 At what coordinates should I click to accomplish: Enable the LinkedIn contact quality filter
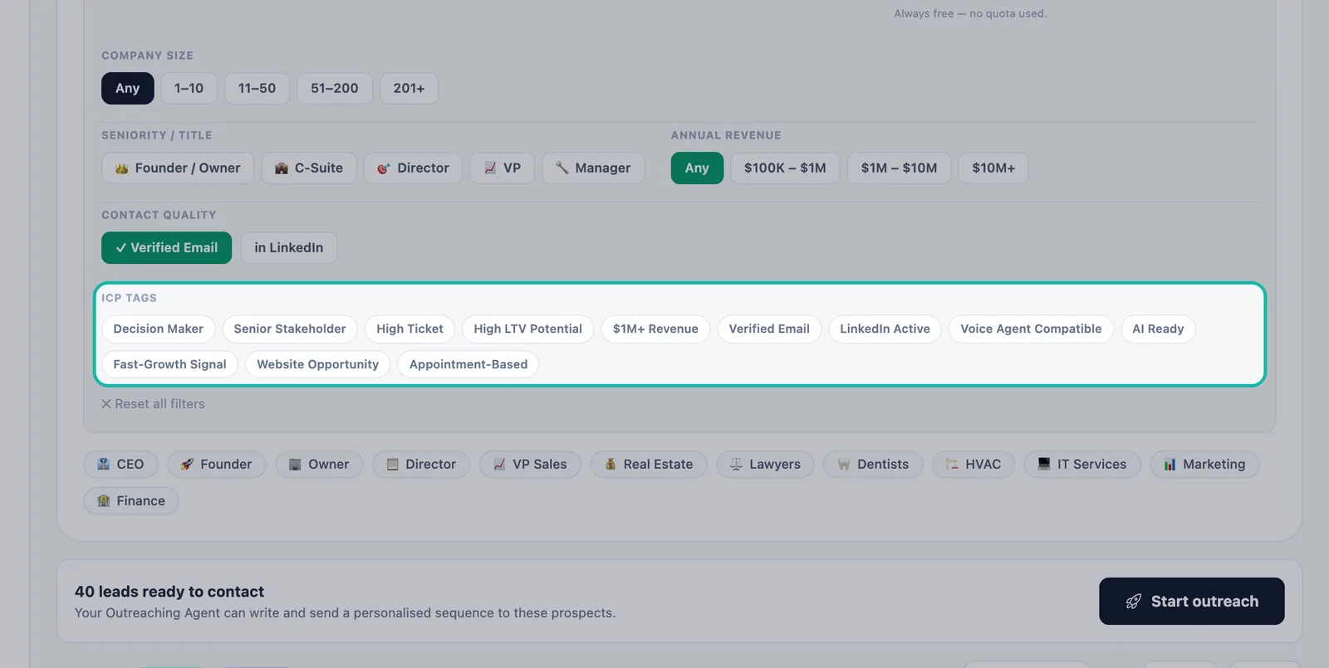(x=289, y=247)
